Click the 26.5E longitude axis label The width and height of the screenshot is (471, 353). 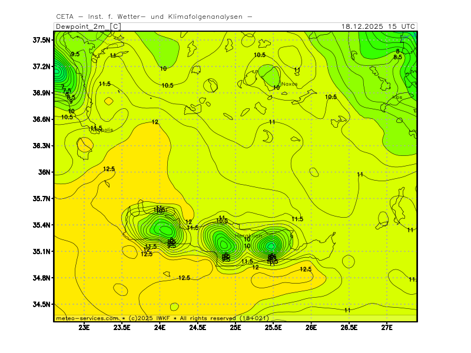[349, 327]
